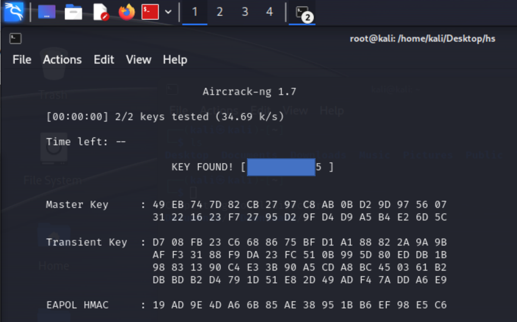Image resolution: width=517 pixels, height=322 pixels.
Task: Click the blue redacted key box
Action: (x=281, y=167)
